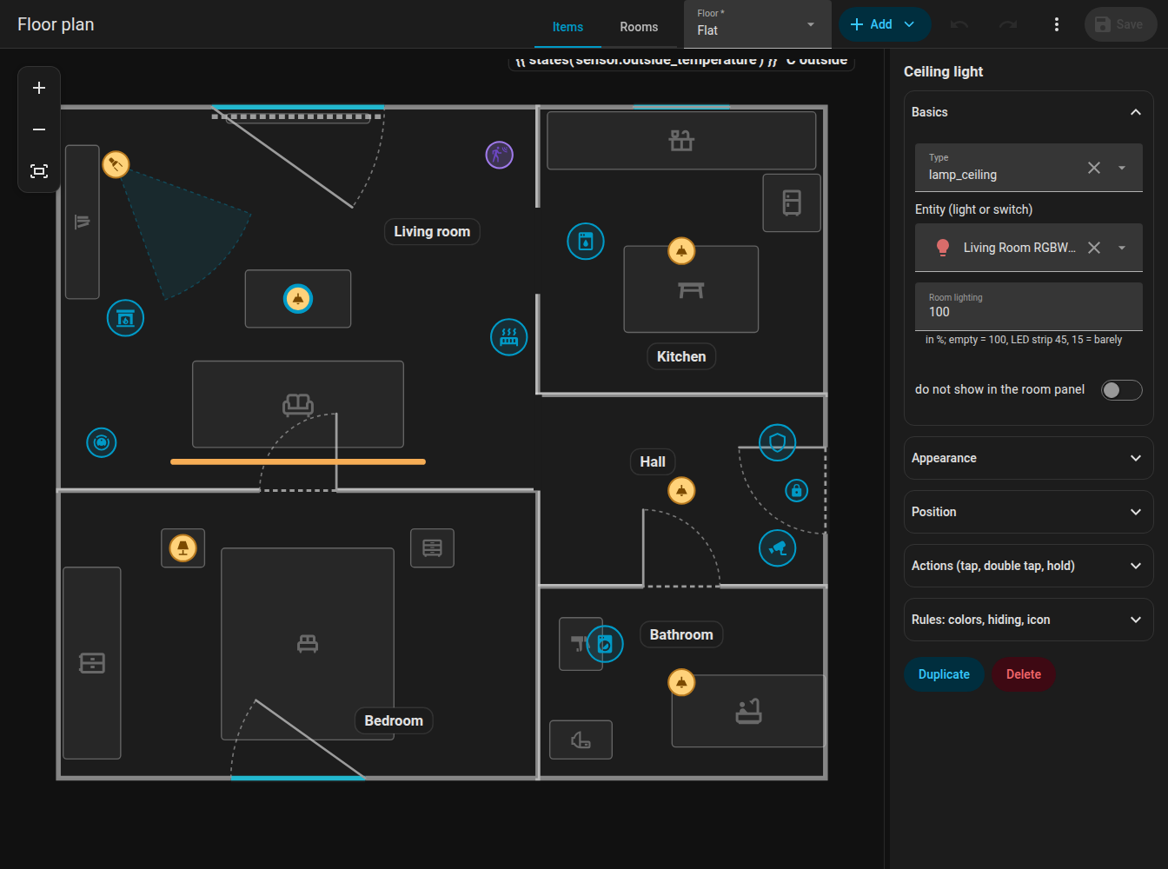The width and height of the screenshot is (1168, 869).
Task: Select the radiator heater icon
Action: point(509,337)
